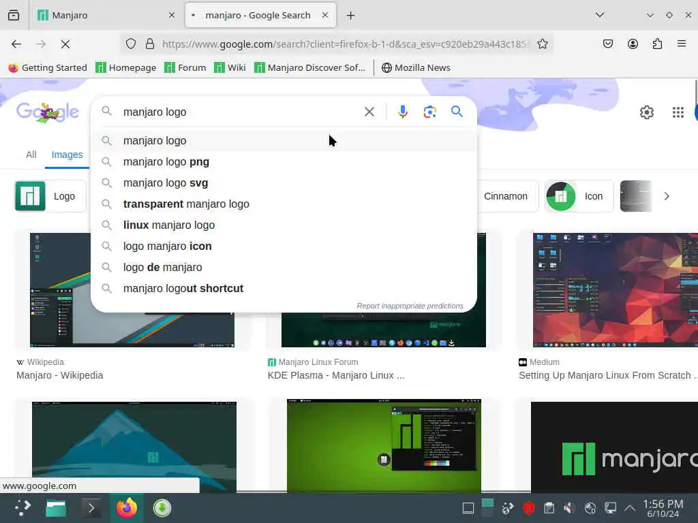
Task: Search by image with Google Lens
Action: click(x=429, y=112)
